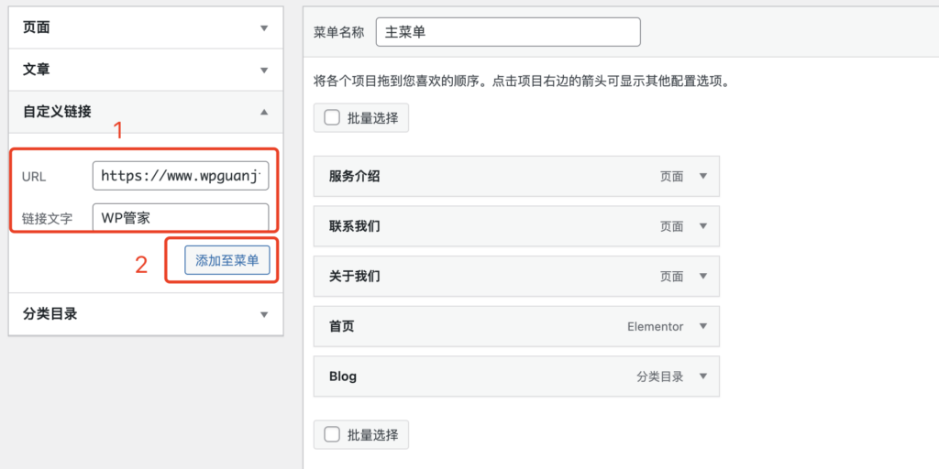Click the 首页 menu item title

pos(341,327)
